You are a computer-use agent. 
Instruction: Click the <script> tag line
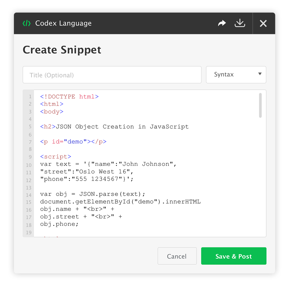pyautogui.click(x=56, y=157)
